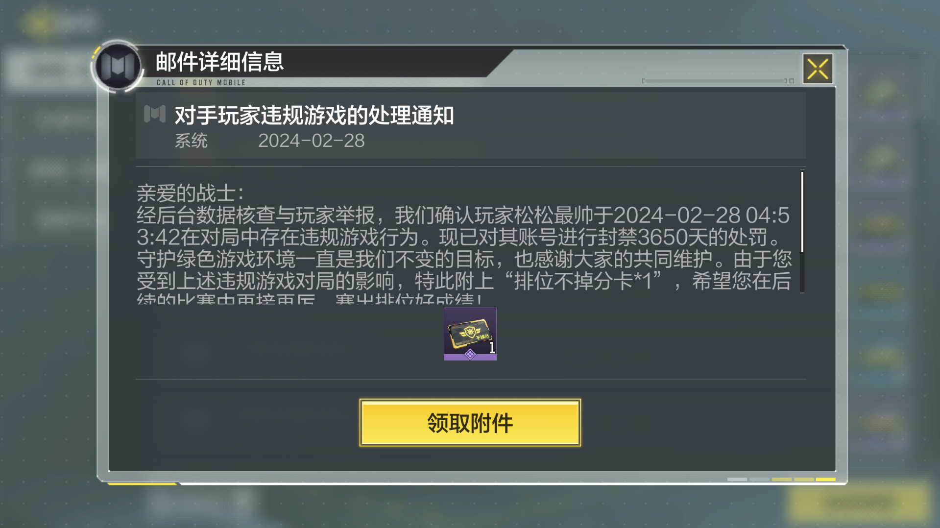
Task: Tap the purple diamond rarity marker on the card
Action: tap(470, 354)
